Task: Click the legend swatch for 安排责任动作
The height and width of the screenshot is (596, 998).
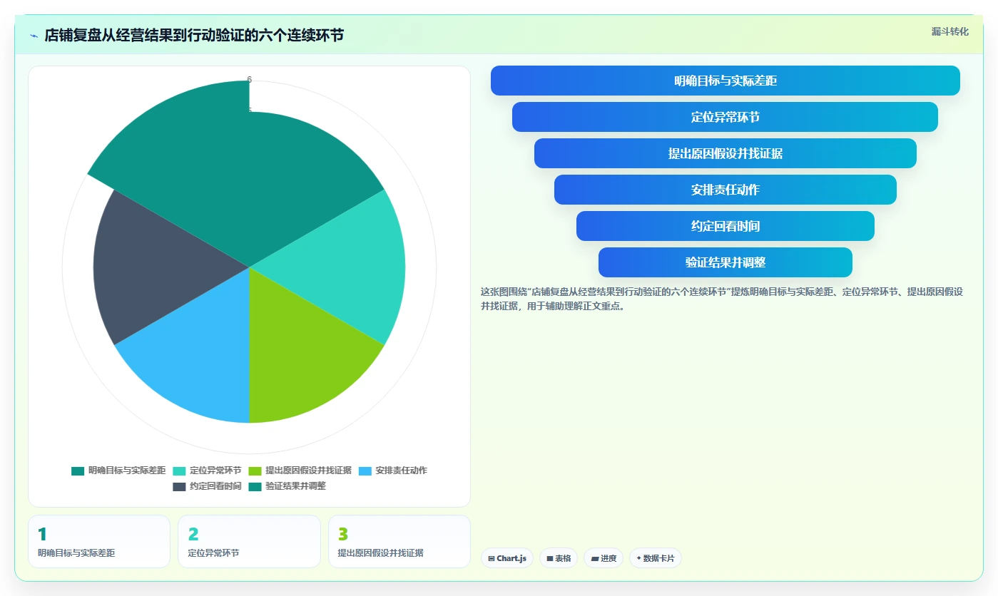Action: (x=365, y=471)
